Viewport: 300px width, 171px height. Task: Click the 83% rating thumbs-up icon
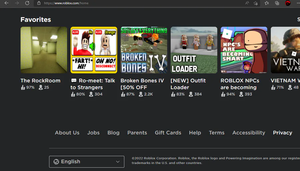(x=173, y=94)
